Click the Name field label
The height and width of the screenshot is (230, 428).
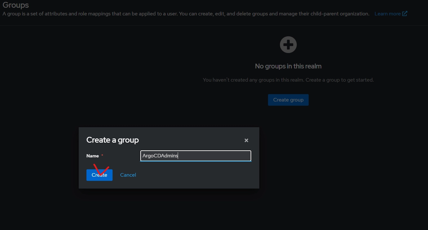click(93, 156)
